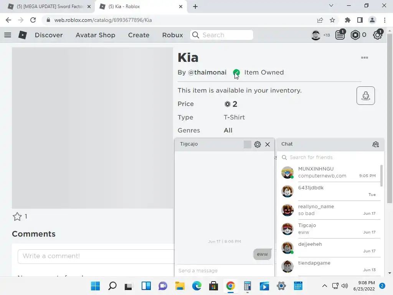Image resolution: width=393 pixels, height=295 pixels.
Task: Open a new browser tab
Action: coord(195,7)
